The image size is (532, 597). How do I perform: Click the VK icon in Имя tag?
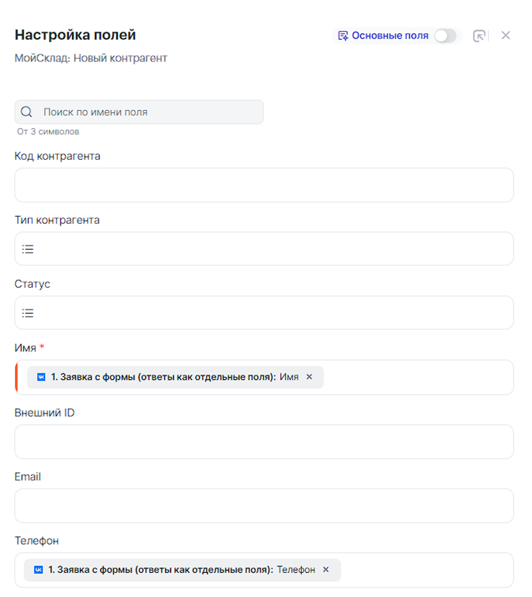[41, 377]
